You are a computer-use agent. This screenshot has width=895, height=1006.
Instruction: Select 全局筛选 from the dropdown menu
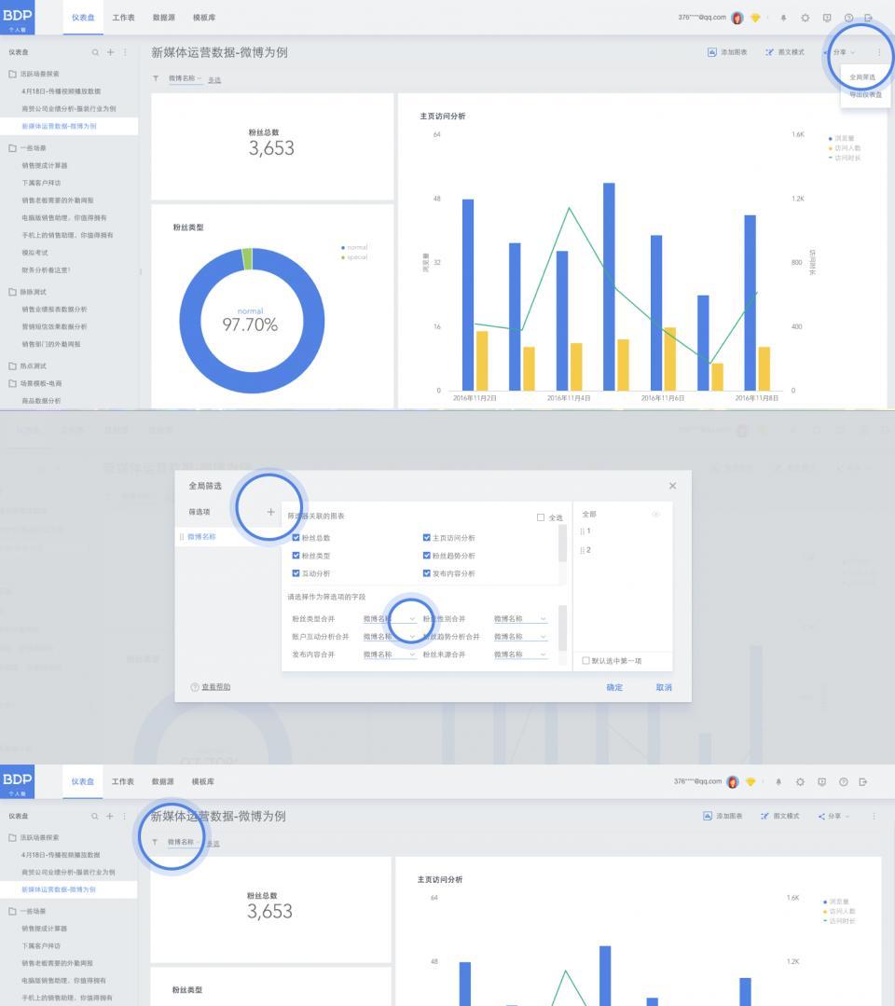(x=862, y=77)
